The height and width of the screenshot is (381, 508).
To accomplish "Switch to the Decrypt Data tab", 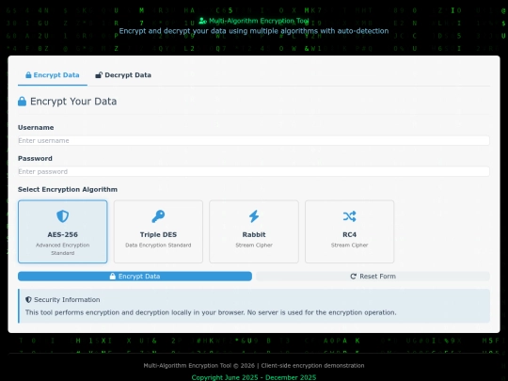I will click(123, 75).
